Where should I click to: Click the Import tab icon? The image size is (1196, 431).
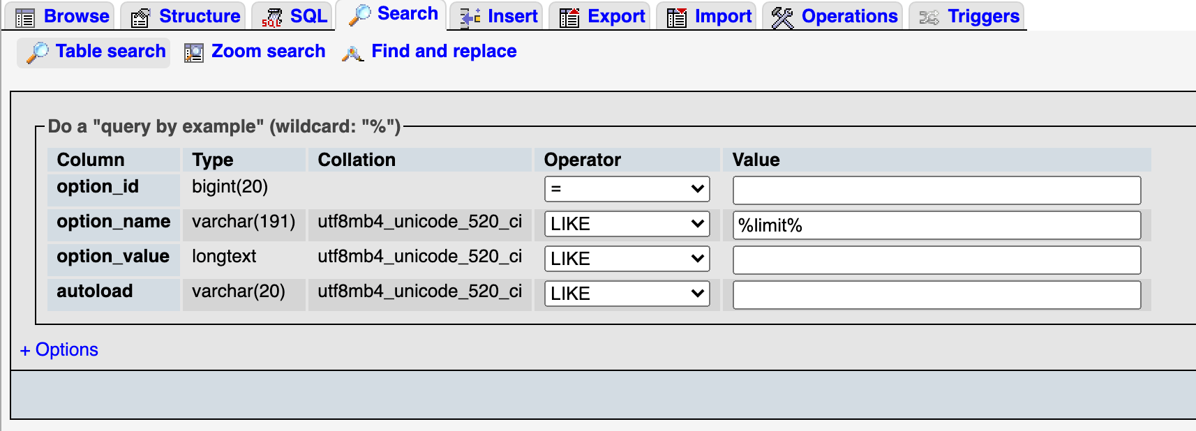click(x=676, y=17)
